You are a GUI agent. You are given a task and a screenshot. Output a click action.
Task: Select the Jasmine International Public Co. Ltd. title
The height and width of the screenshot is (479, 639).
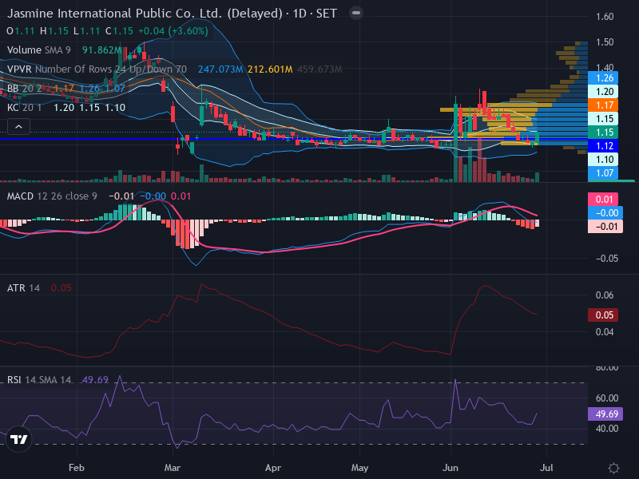pos(145,14)
